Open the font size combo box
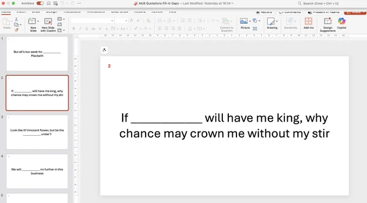Image resolution: width=367 pixels, height=203 pixels. pyautogui.click(x=121, y=20)
